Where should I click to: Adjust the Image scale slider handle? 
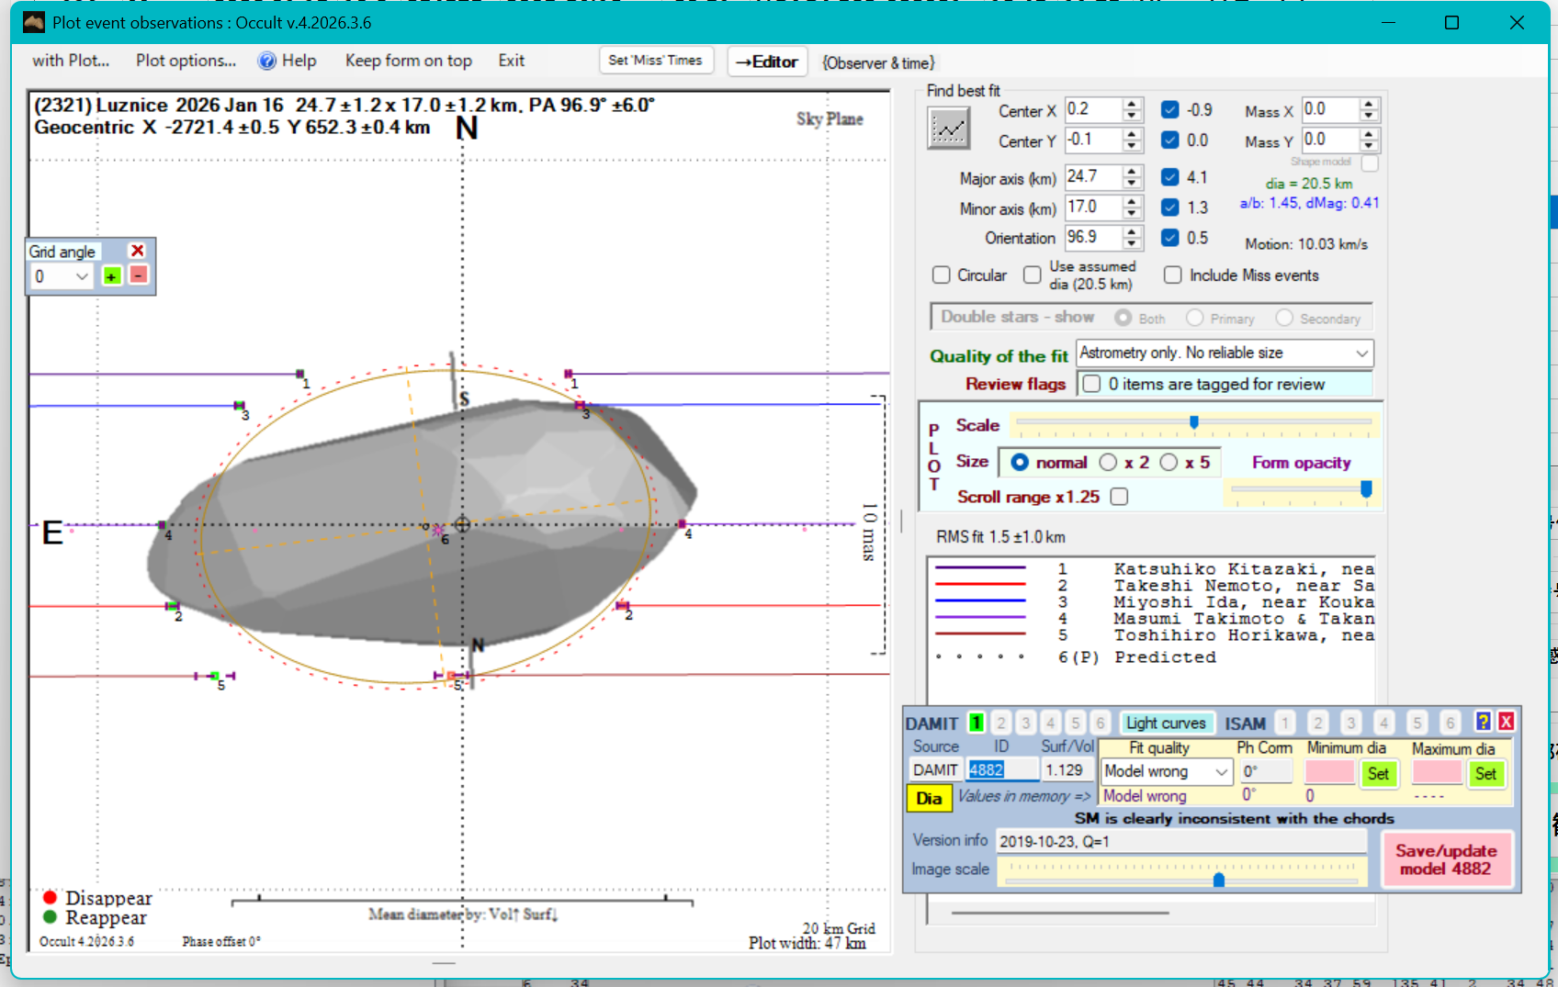(x=1219, y=880)
